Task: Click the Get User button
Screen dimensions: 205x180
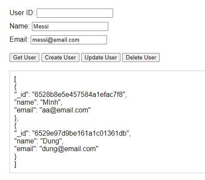Action: click(x=24, y=57)
